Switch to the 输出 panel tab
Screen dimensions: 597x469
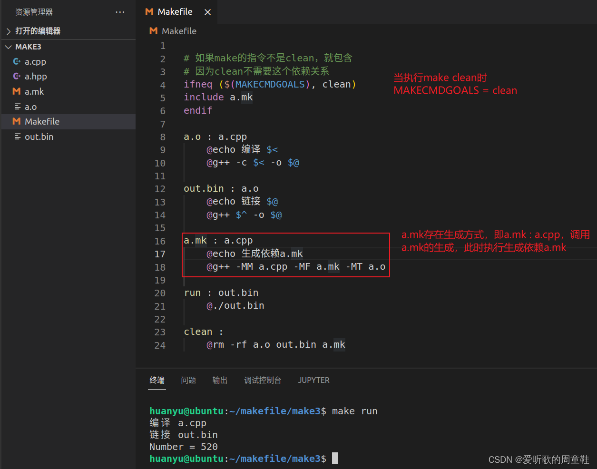point(220,380)
